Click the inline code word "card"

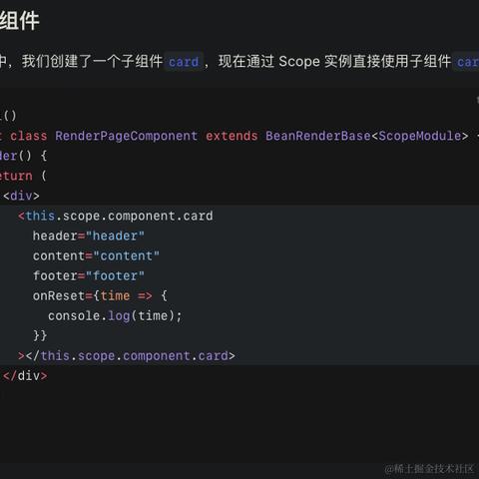[184, 62]
